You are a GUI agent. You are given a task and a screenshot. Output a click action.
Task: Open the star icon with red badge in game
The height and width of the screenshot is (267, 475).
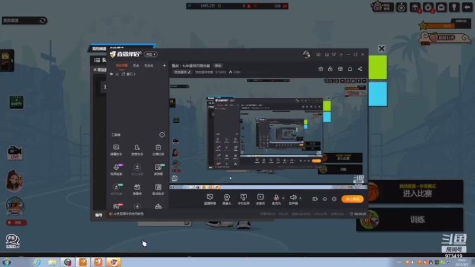[x=428, y=7]
